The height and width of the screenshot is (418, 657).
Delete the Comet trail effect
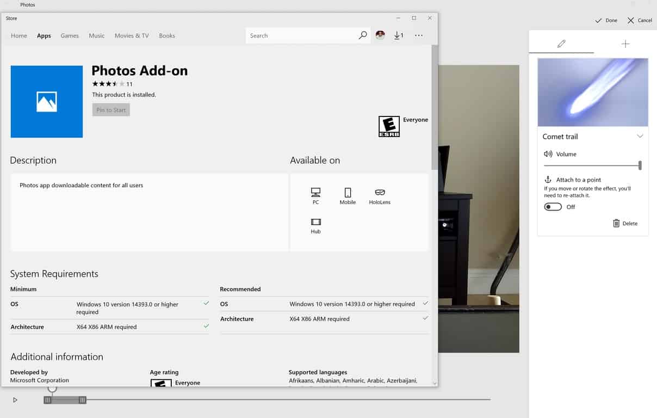click(x=625, y=223)
